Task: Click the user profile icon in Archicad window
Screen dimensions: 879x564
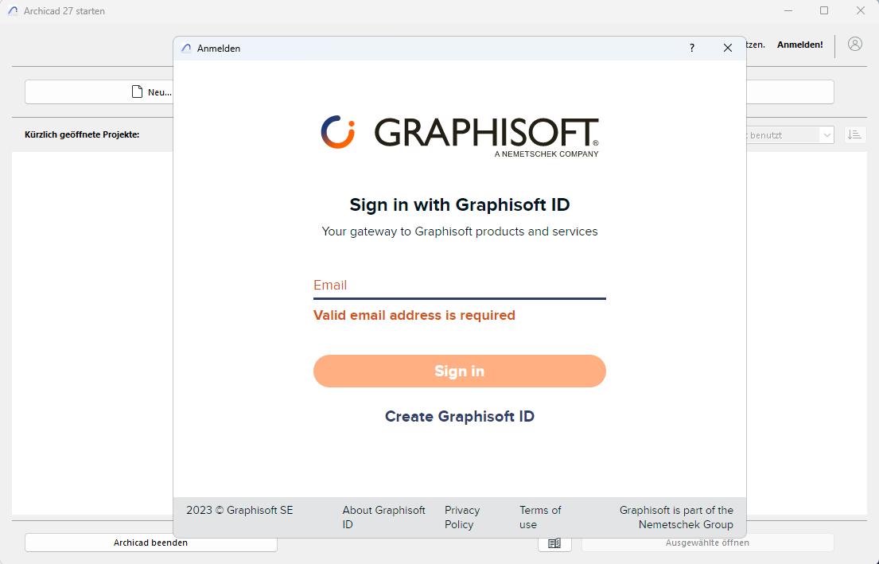Action: pos(855,45)
